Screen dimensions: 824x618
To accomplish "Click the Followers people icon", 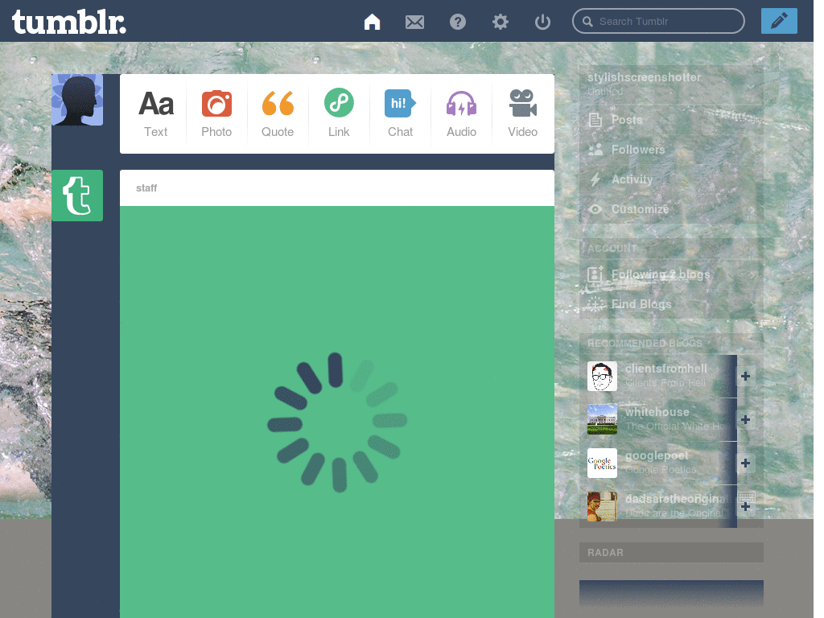I will [x=595, y=150].
